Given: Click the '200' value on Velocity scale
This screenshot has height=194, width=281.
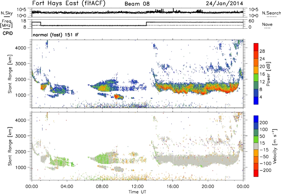Looking at the screenshot, I should 264,123.
